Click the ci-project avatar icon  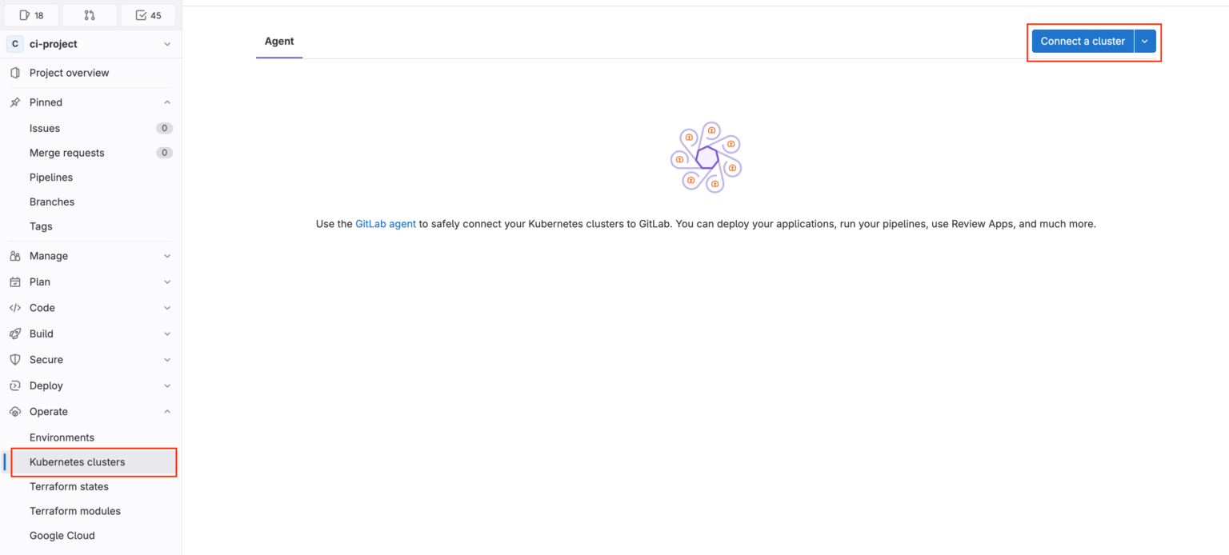14,44
